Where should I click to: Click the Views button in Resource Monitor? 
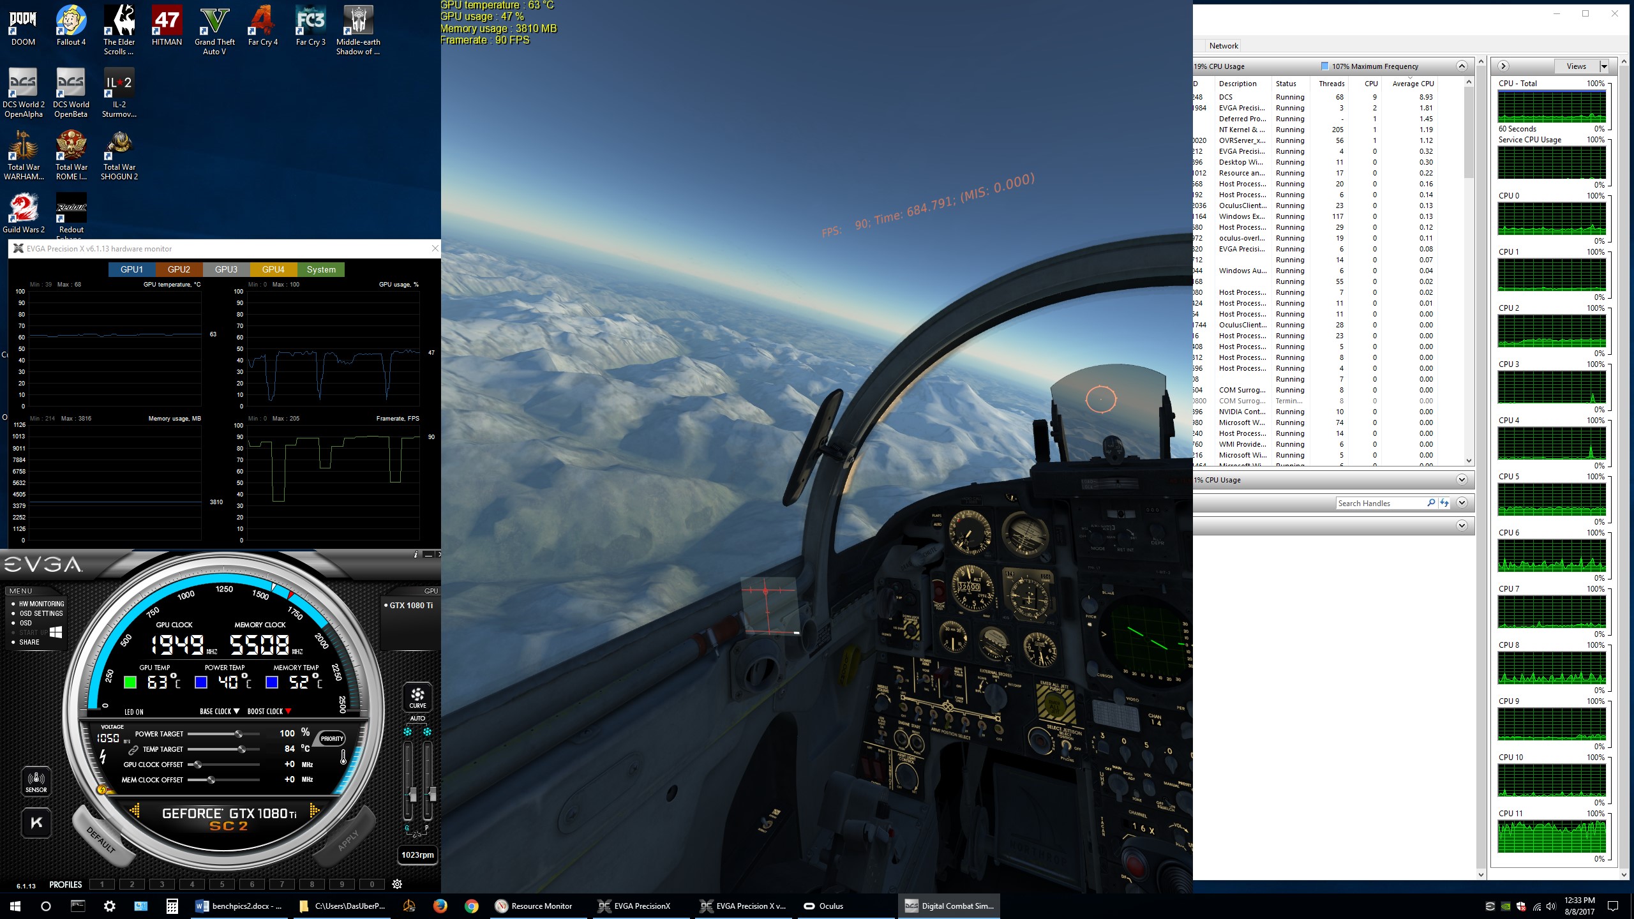pos(1576,66)
